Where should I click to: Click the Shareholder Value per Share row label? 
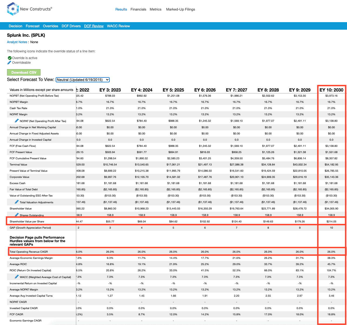pos(27,222)
